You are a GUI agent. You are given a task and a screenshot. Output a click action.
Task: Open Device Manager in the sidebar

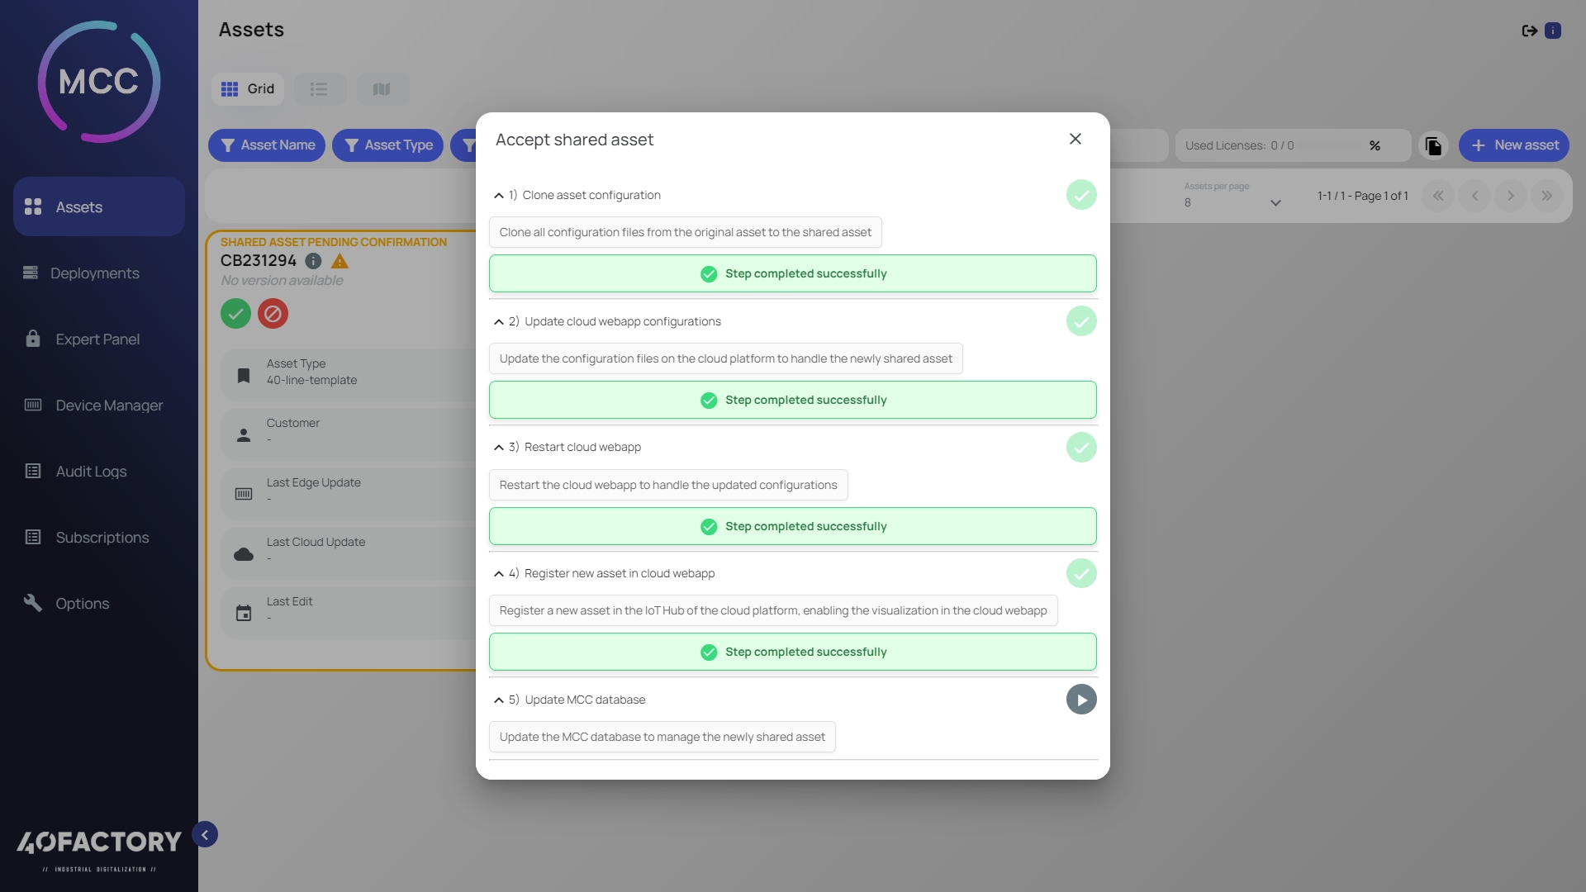[109, 406]
